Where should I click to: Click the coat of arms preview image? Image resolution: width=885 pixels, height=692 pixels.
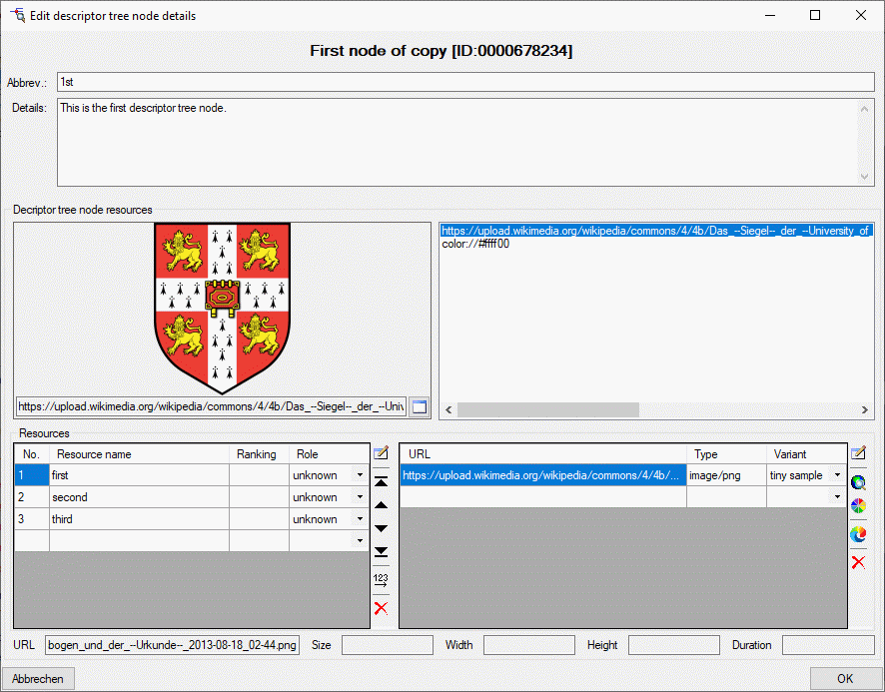(x=223, y=309)
